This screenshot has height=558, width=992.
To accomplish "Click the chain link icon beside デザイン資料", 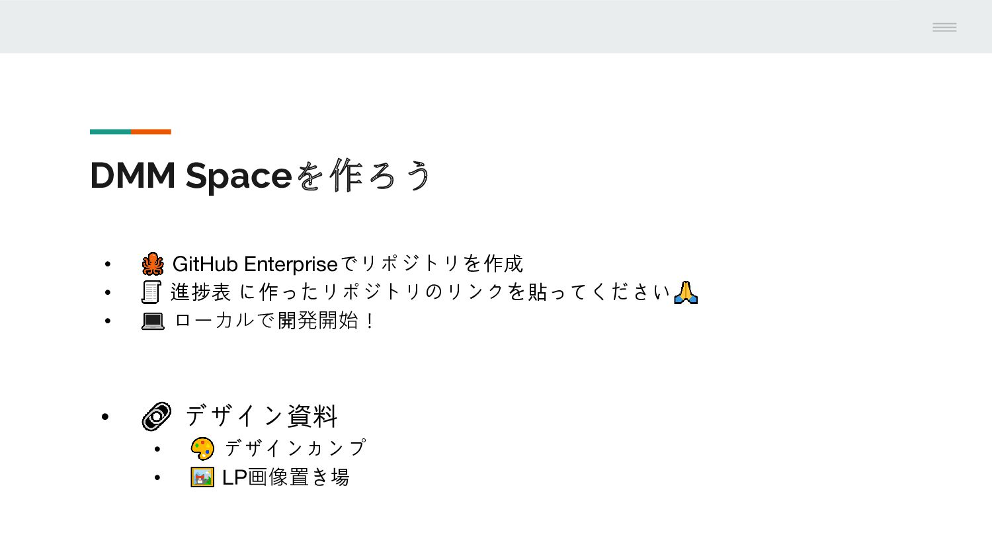I will click(x=157, y=417).
